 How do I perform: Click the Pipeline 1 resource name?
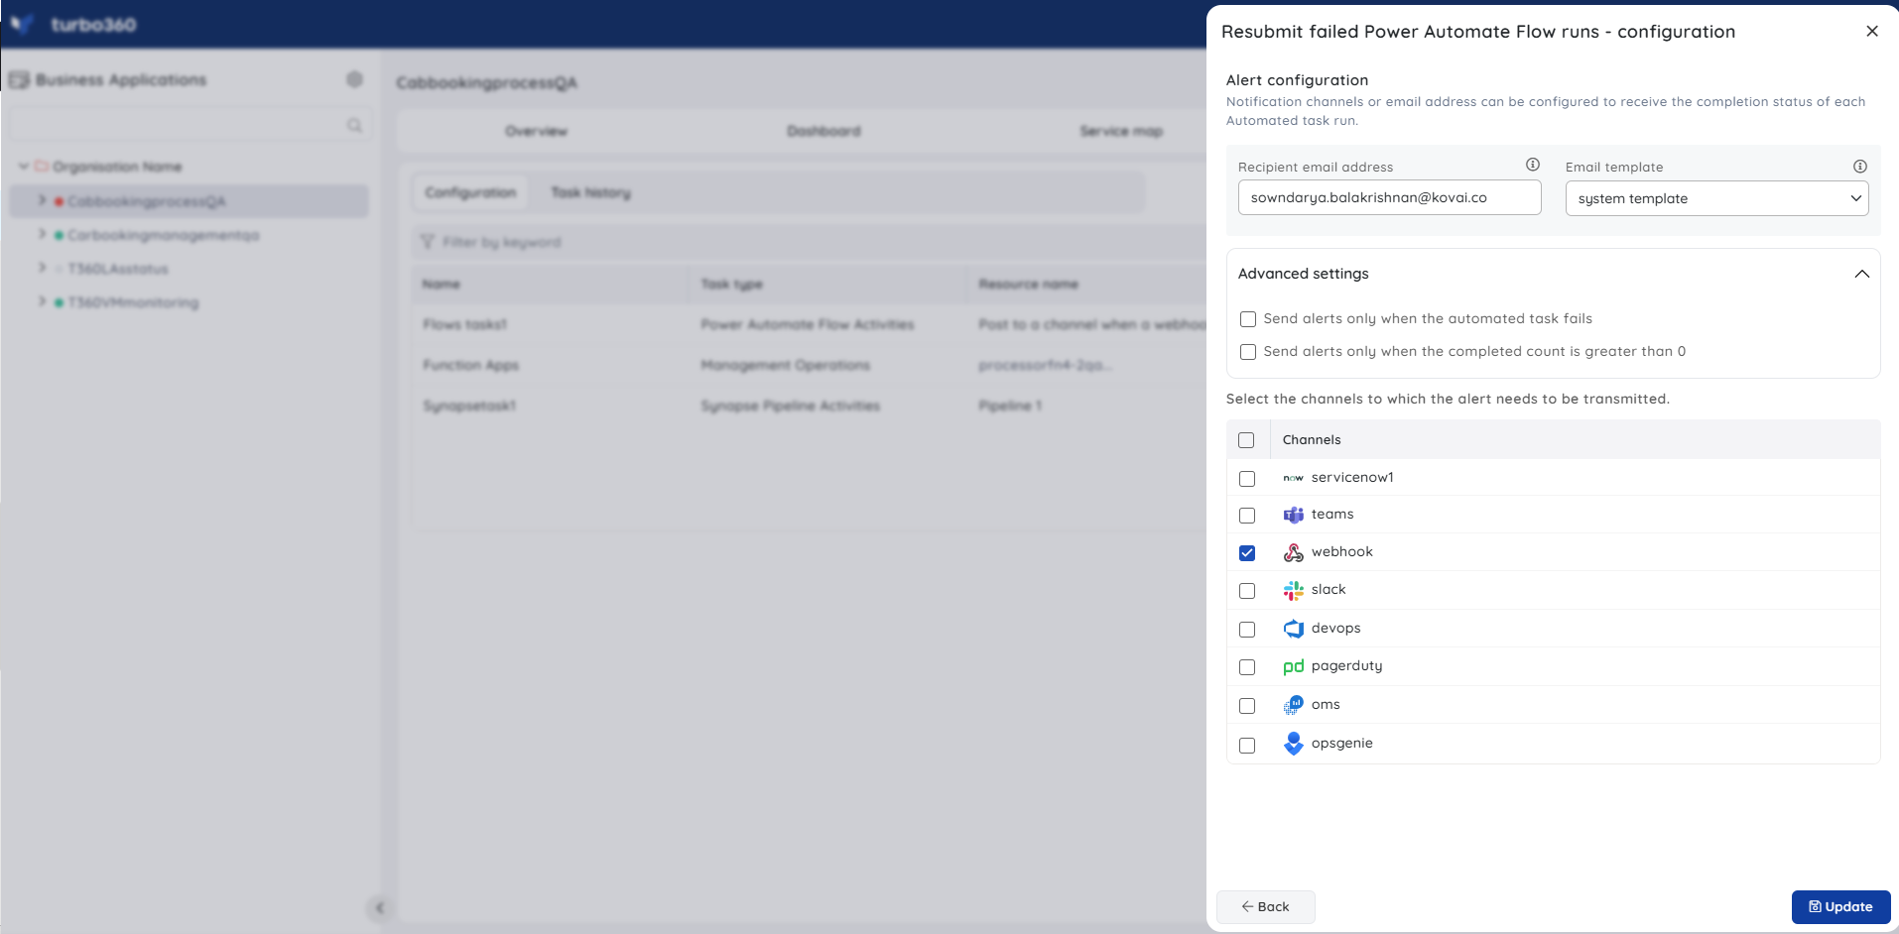(1009, 406)
